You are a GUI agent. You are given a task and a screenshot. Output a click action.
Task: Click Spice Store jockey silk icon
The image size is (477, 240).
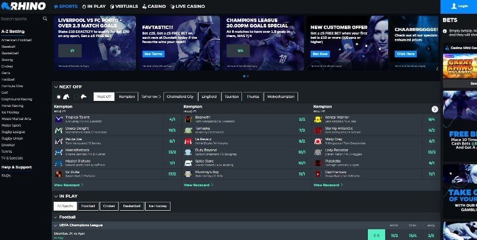click(x=188, y=163)
